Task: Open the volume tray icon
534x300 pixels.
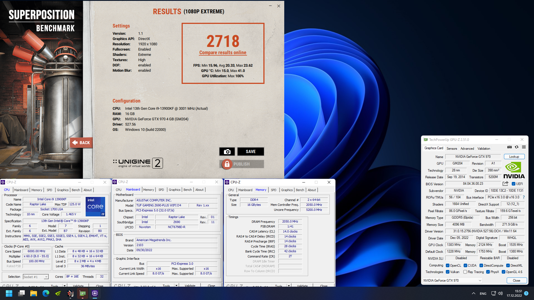Action: click(x=500, y=293)
